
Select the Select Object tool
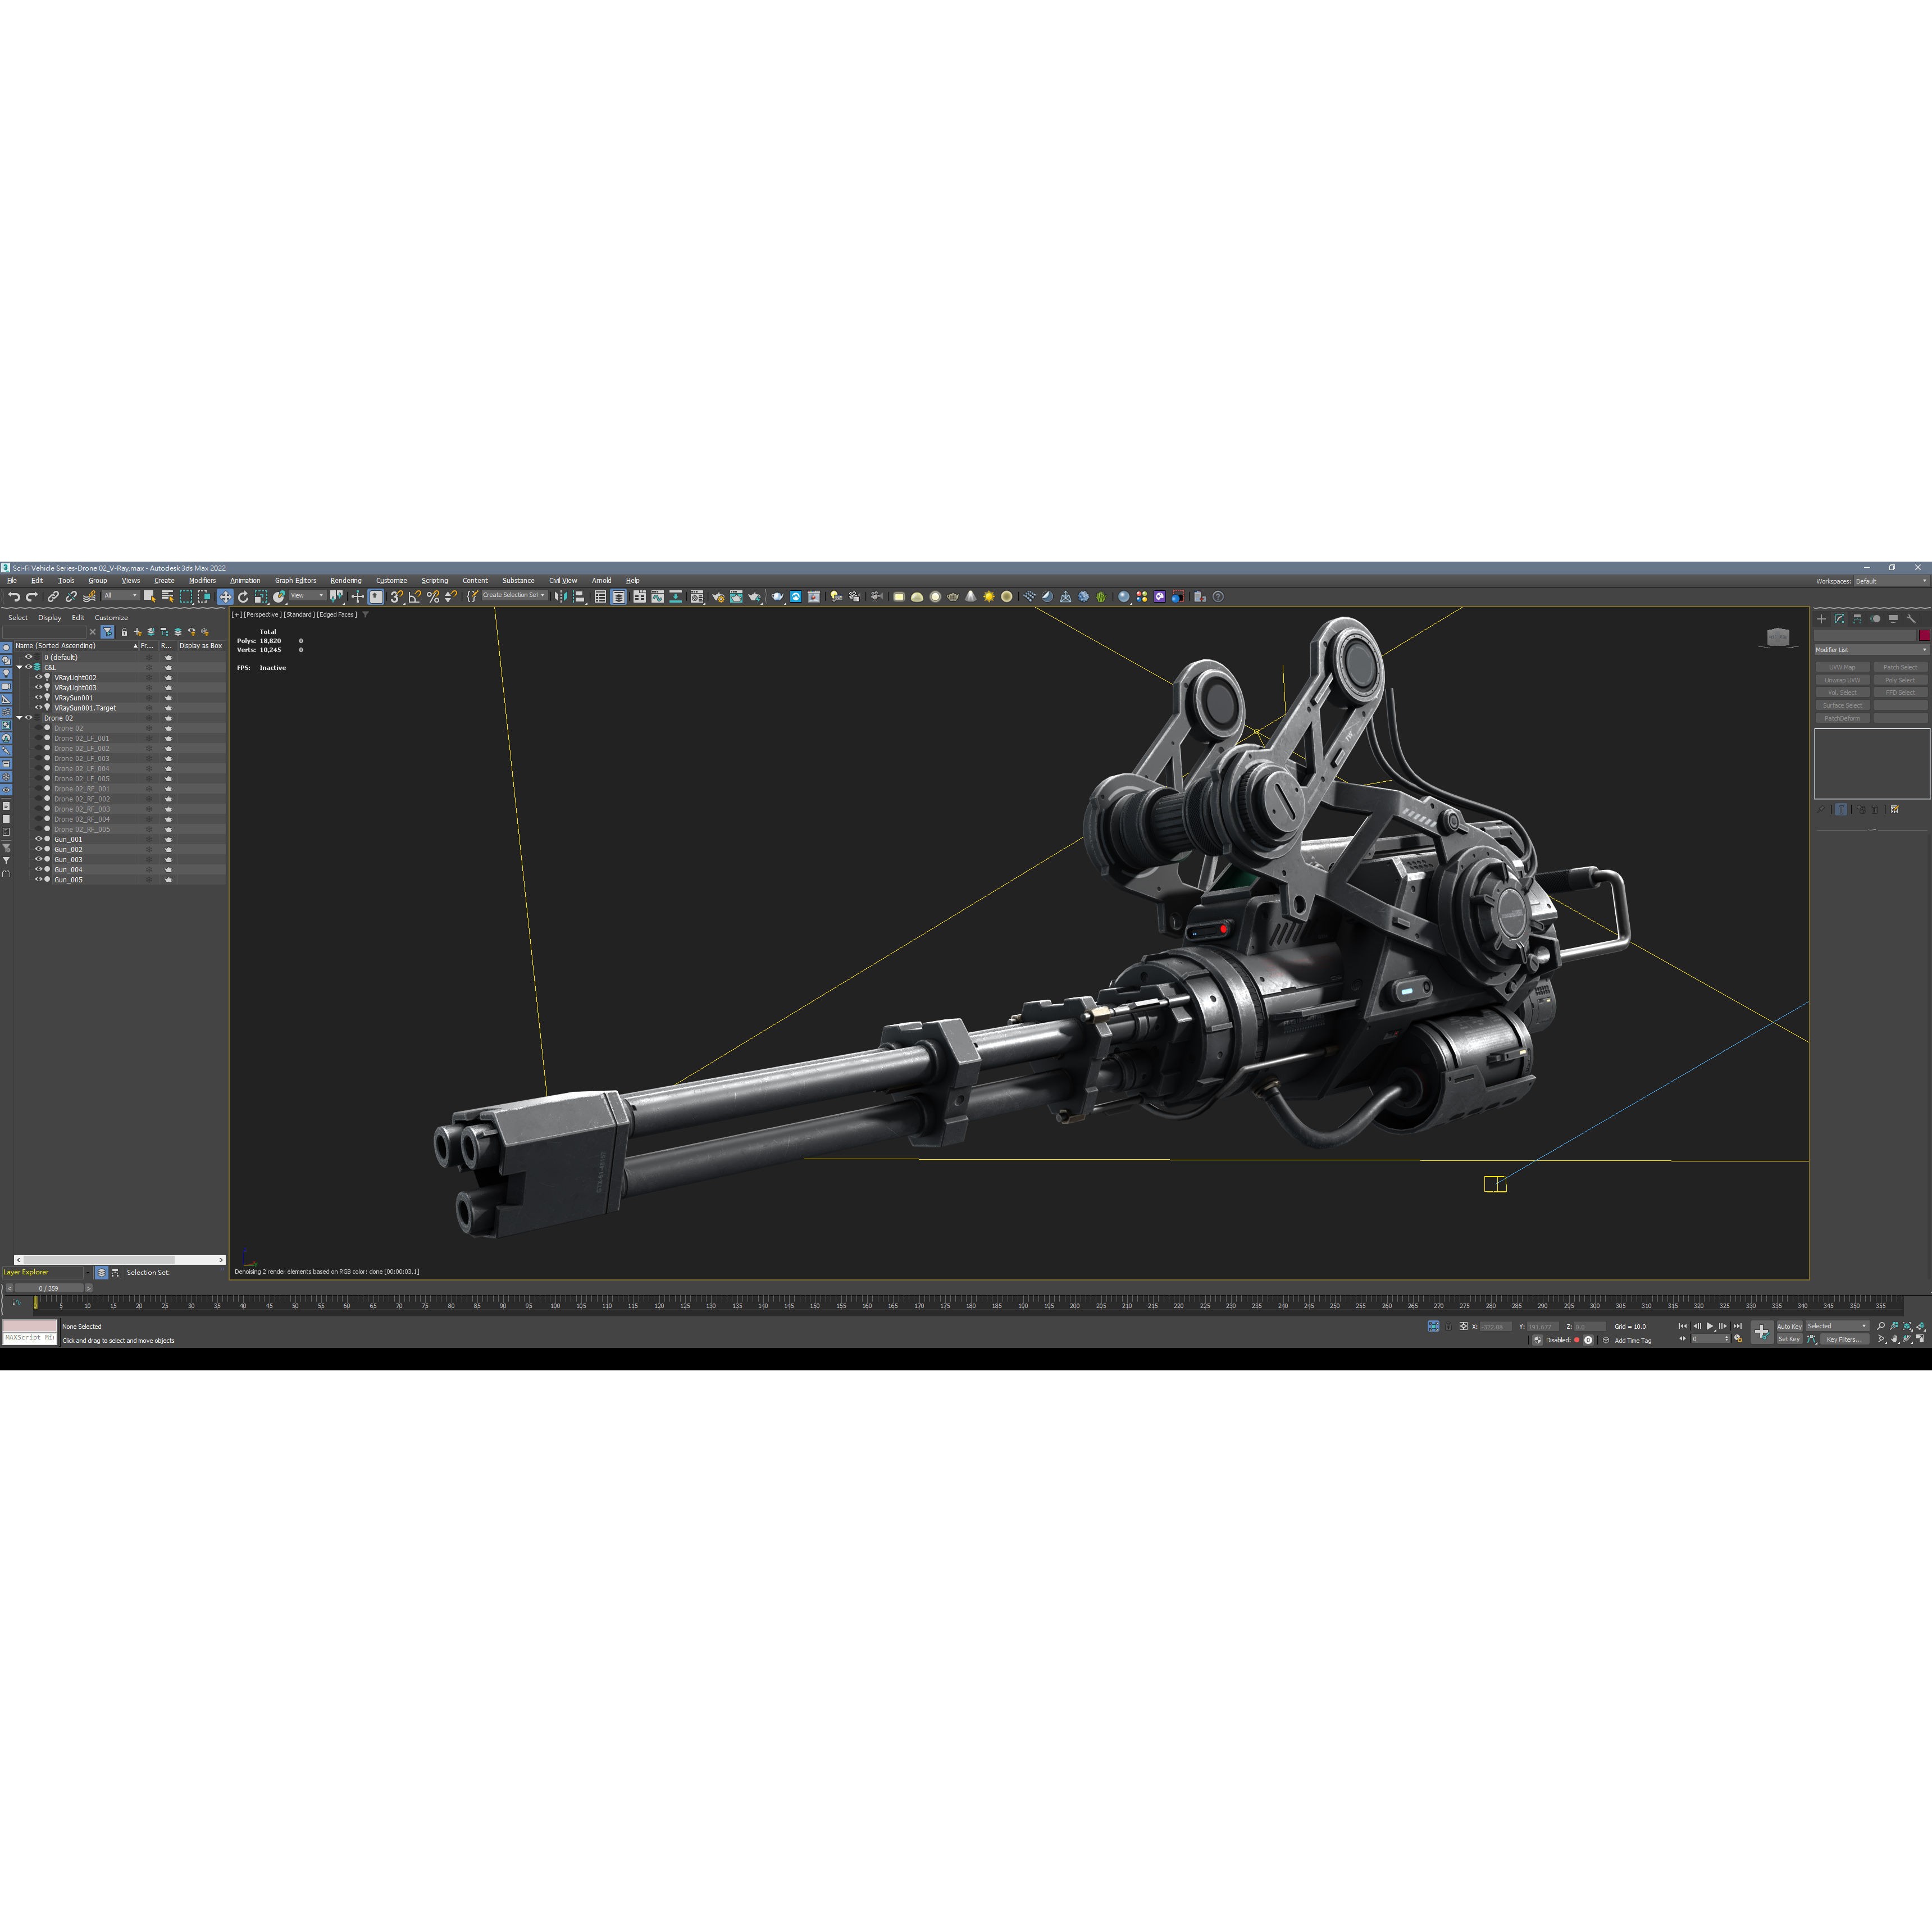(x=149, y=597)
